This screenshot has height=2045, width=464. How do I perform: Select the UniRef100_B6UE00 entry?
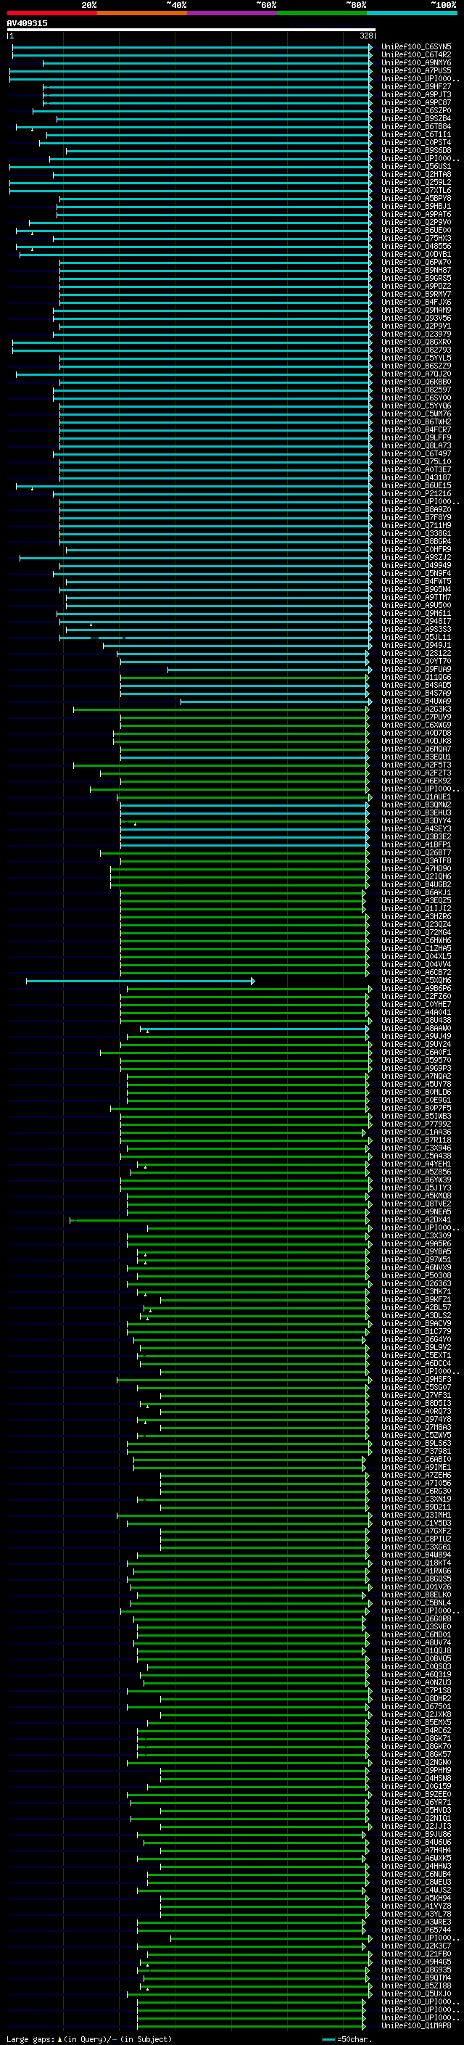(415, 230)
